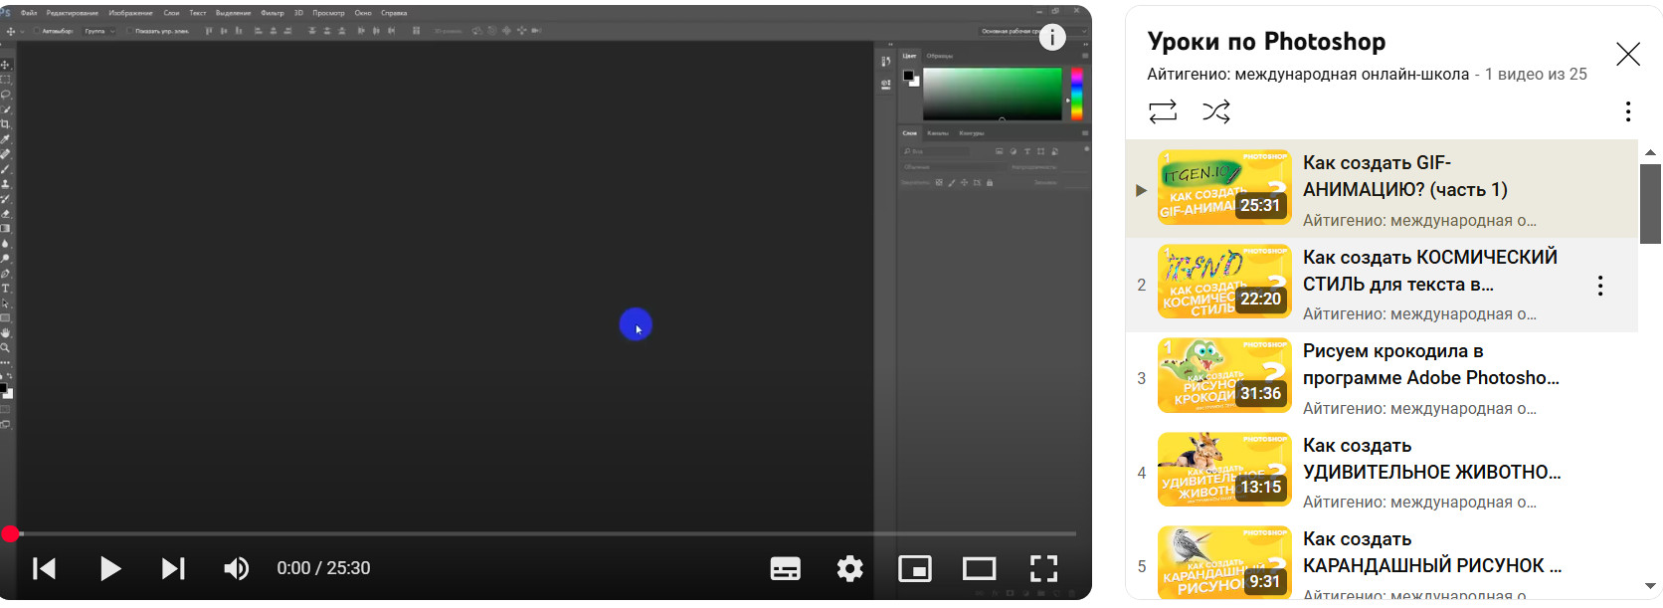Select the Clone Stamp tool

pyautogui.click(x=5, y=183)
